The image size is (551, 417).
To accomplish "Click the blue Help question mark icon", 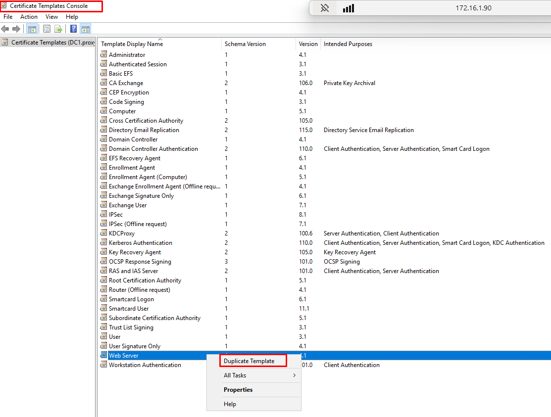I will (x=73, y=29).
